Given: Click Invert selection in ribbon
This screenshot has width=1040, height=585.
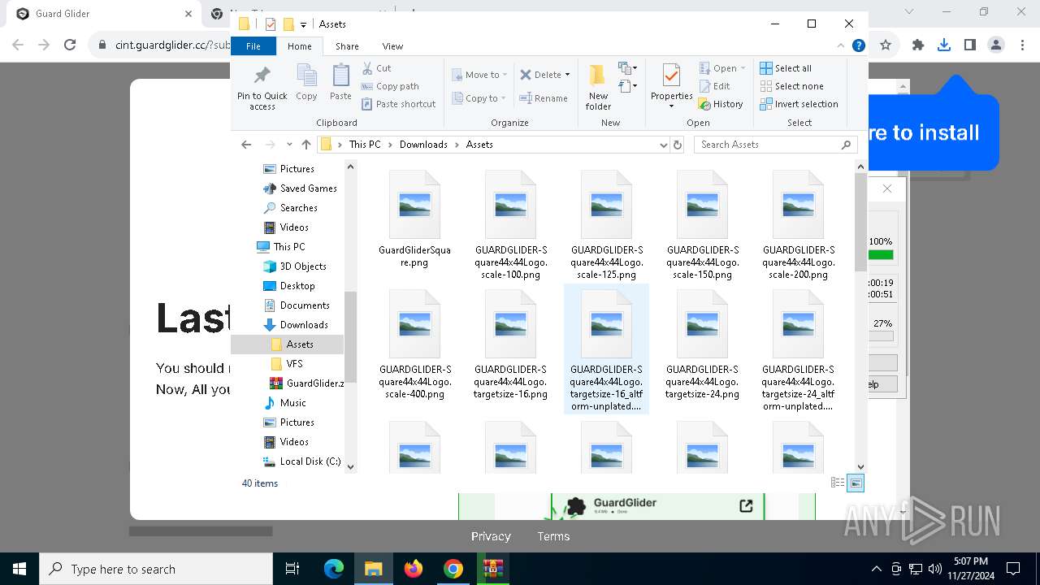Looking at the screenshot, I should click(x=799, y=104).
